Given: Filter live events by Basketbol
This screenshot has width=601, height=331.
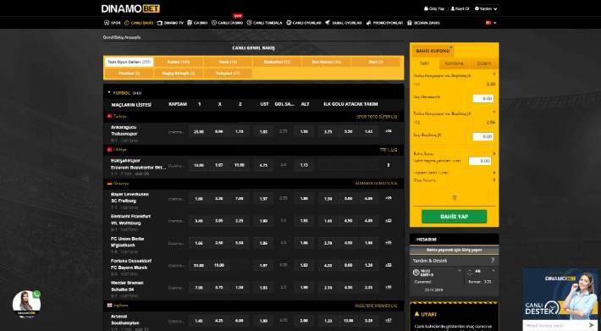Looking at the screenshot, I should 277,62.
